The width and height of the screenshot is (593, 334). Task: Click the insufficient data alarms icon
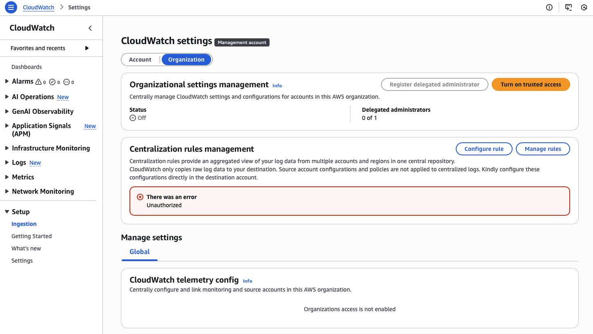click(67, 82)
